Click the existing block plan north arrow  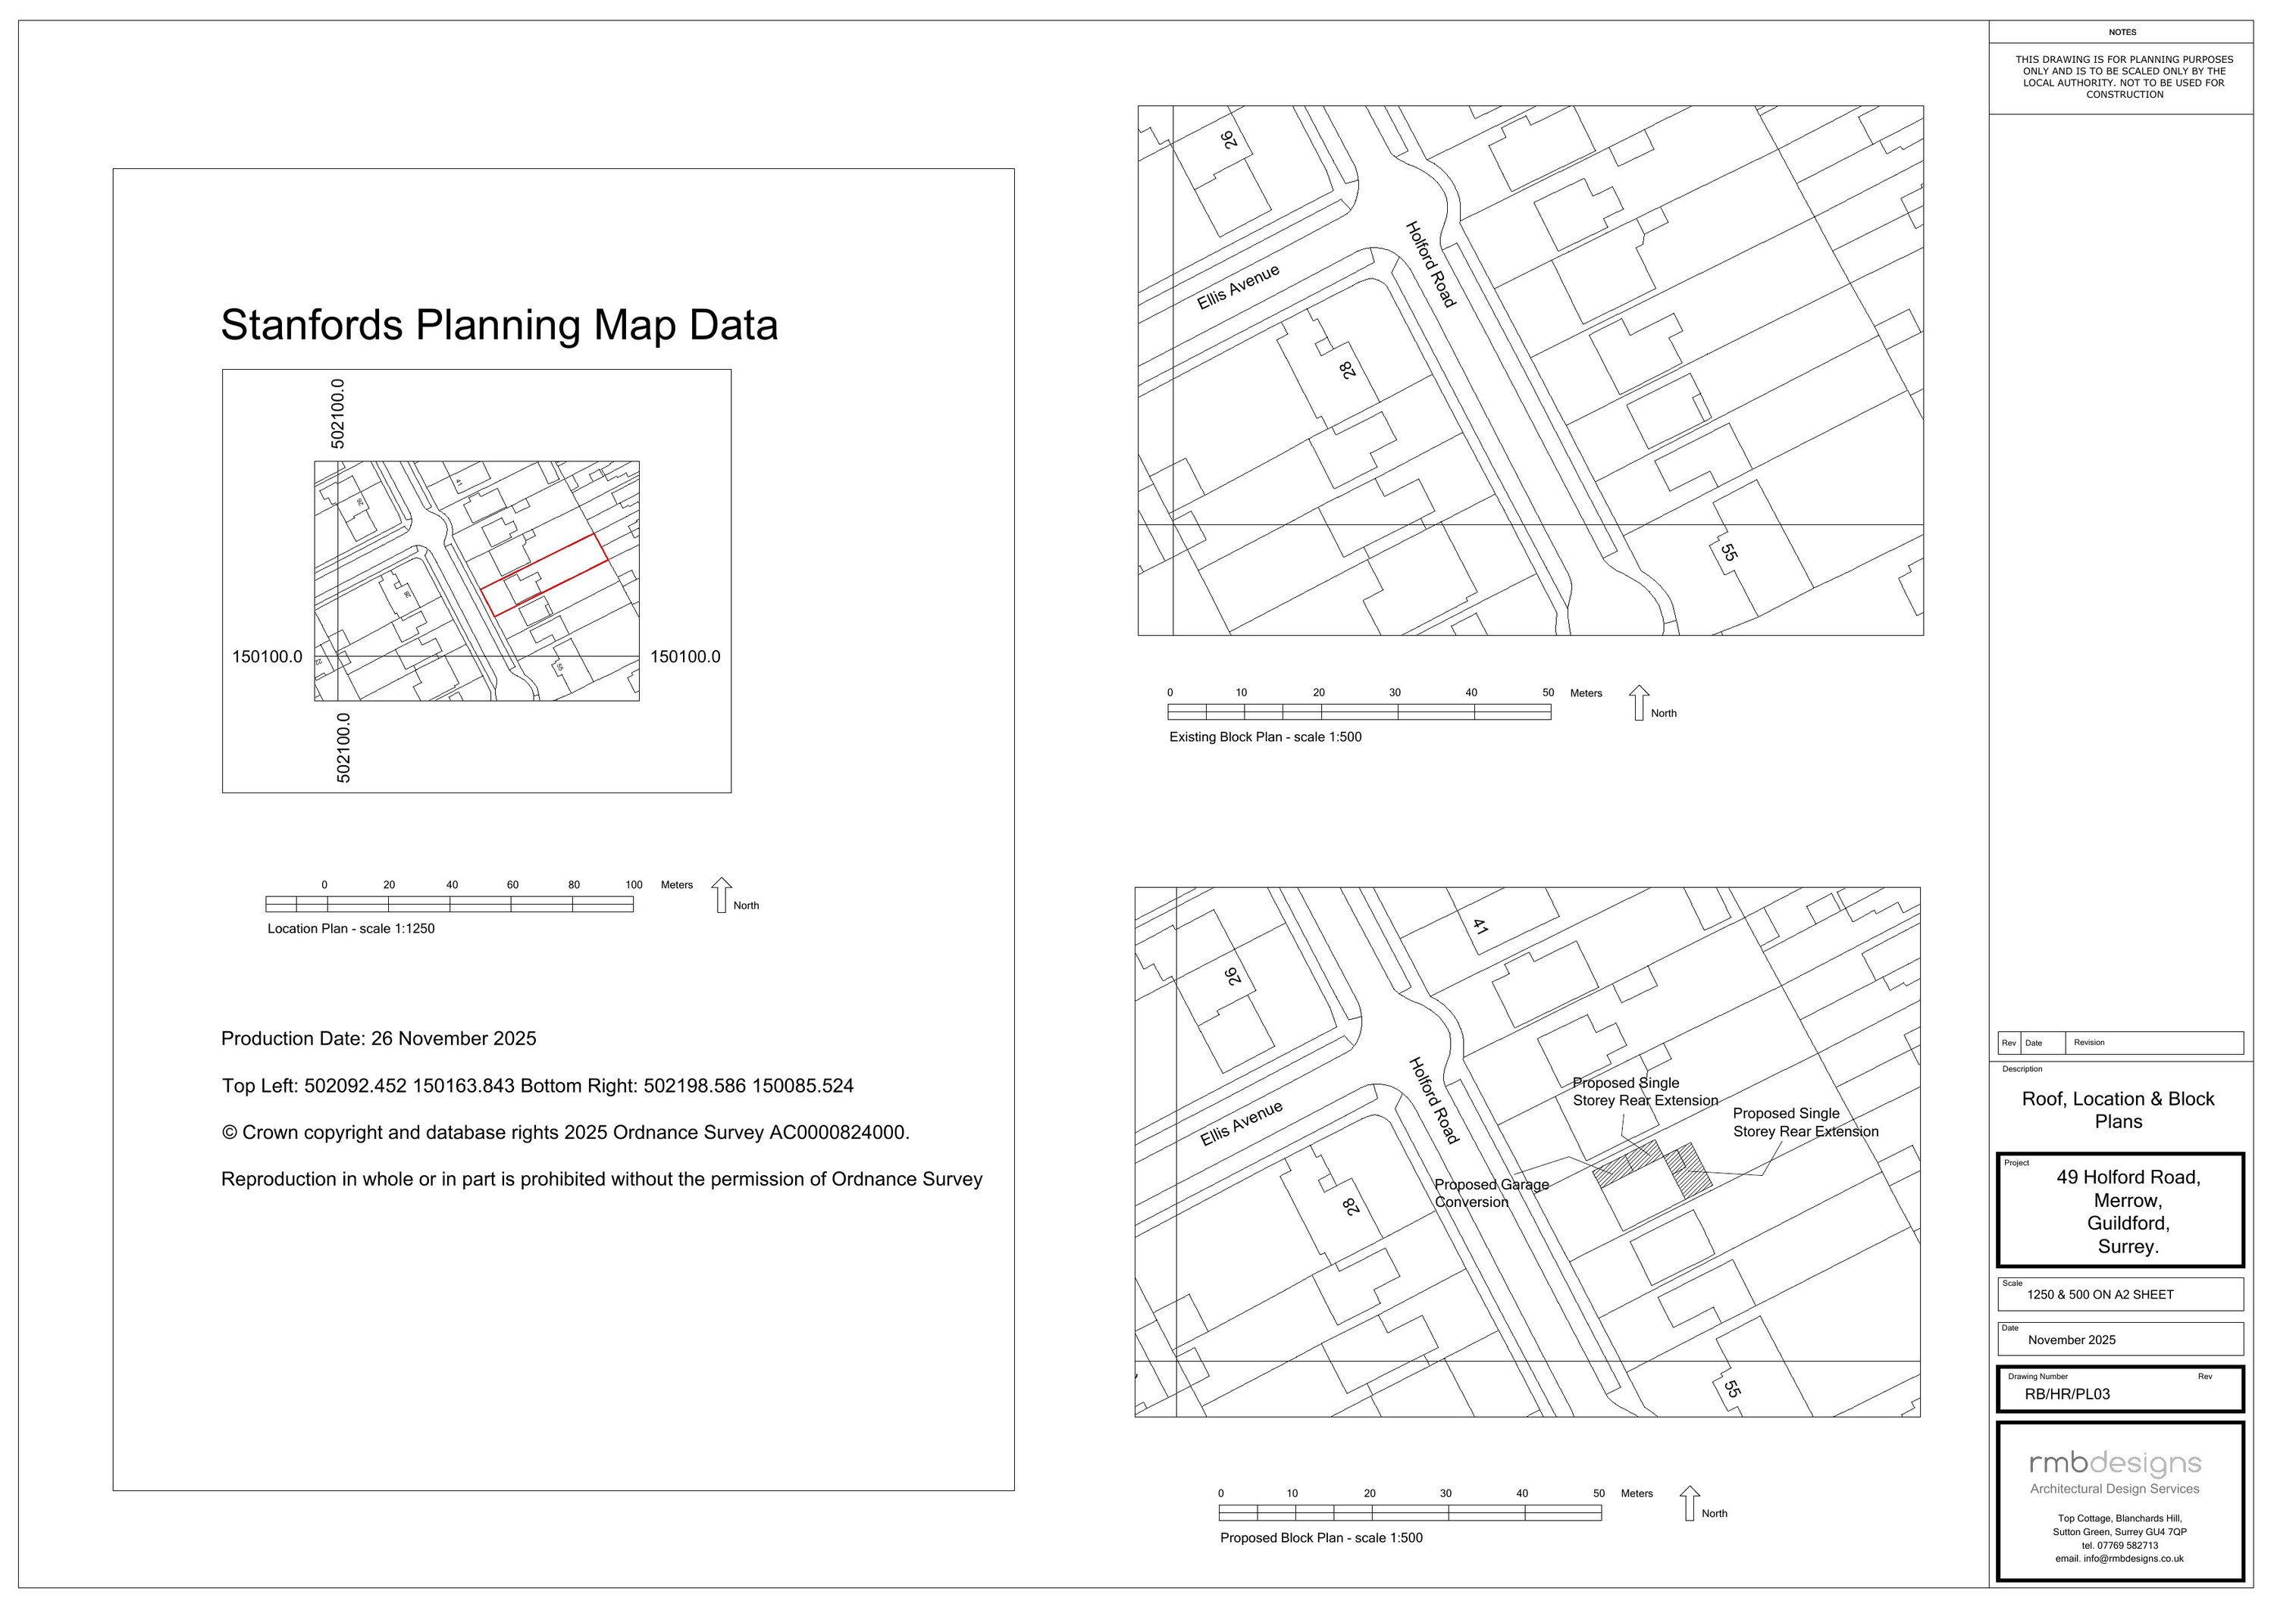point(1639,703)
